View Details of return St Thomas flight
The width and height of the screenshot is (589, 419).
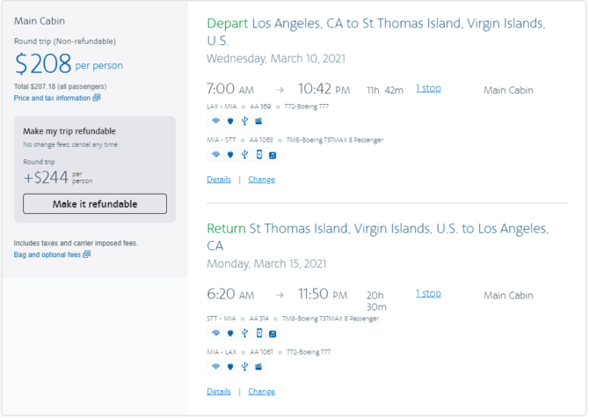219,392
